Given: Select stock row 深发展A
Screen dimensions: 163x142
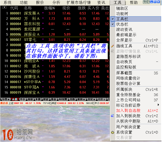Looking at the screenshot, I should pyautogui.click(x=55, y=13).
